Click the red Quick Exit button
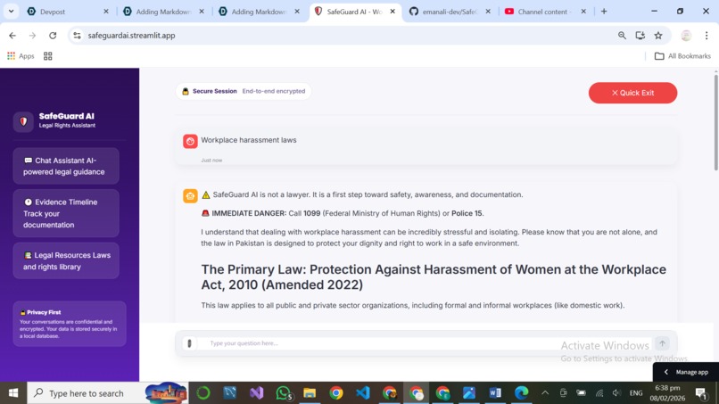 (x=632, y=93)
